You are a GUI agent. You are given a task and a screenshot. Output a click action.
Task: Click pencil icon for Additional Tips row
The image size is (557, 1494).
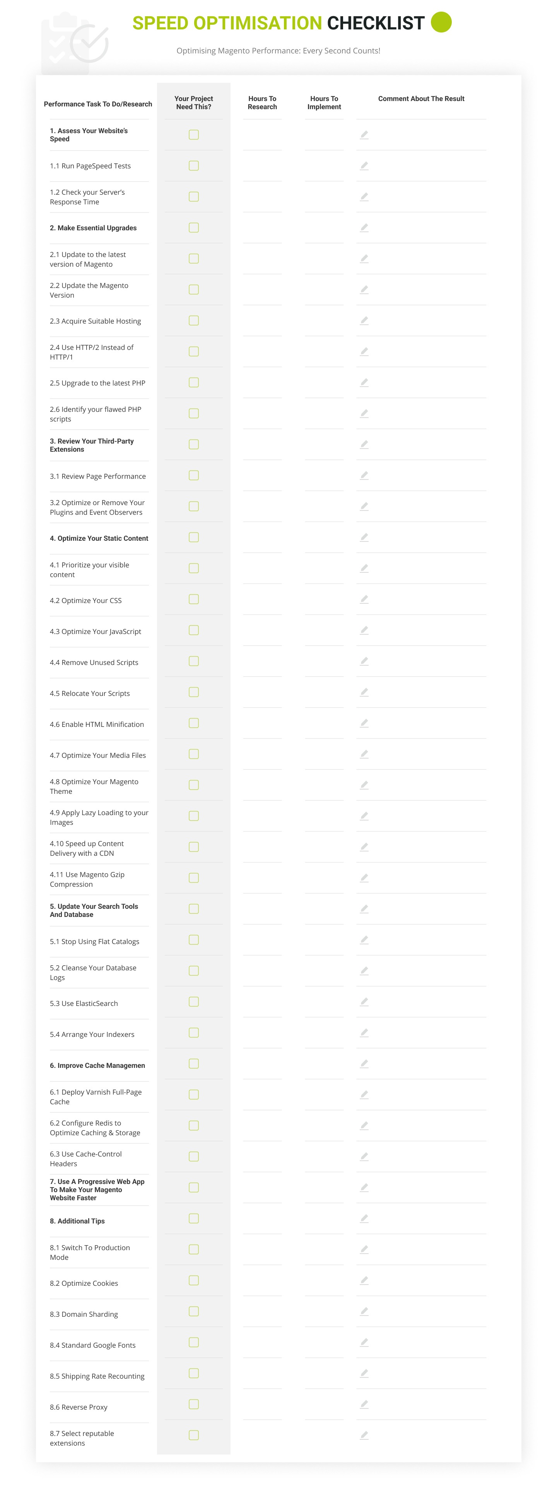364,1218
